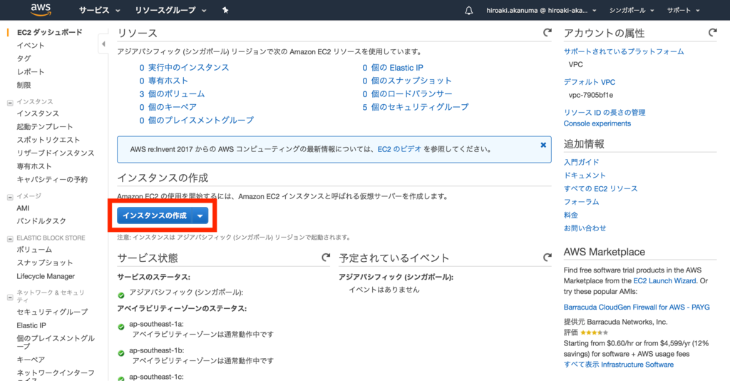Open Elastic IP in the sidebar
Image resolution: width=730 pixels, height=381 pixels.
coord(31,325)
